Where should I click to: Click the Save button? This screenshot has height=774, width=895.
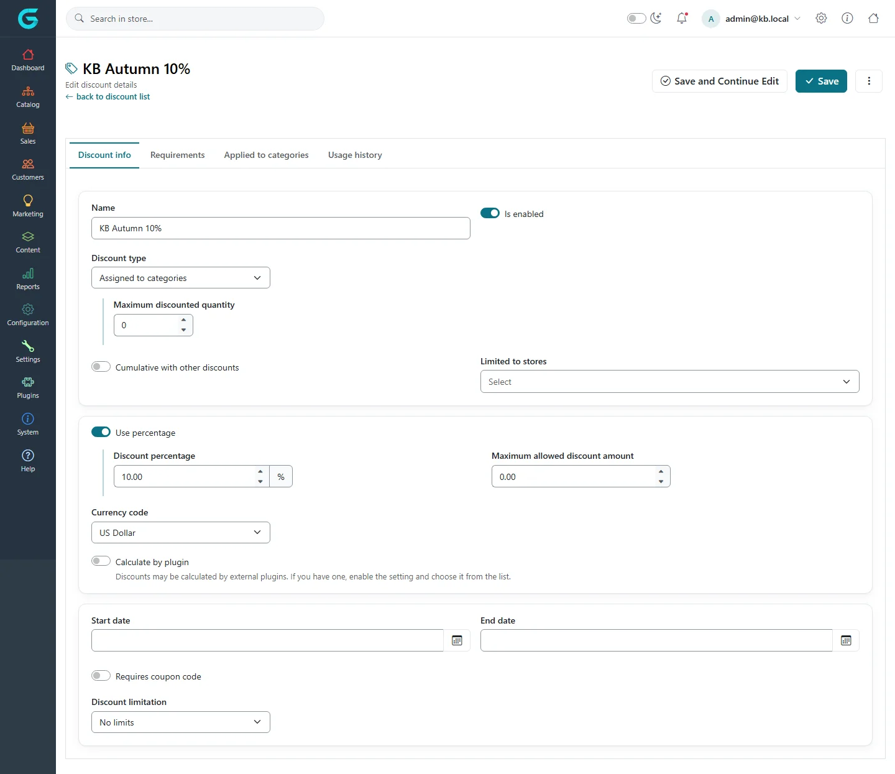(x=821, y=81)
